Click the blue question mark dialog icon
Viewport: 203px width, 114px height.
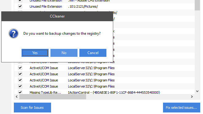pyautogui.click(x=14, y=33)
